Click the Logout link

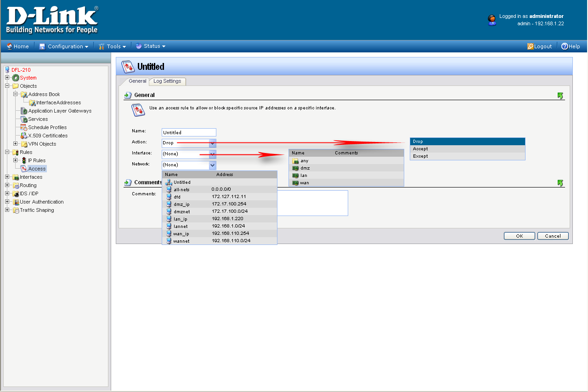click(x=543, y=46)
